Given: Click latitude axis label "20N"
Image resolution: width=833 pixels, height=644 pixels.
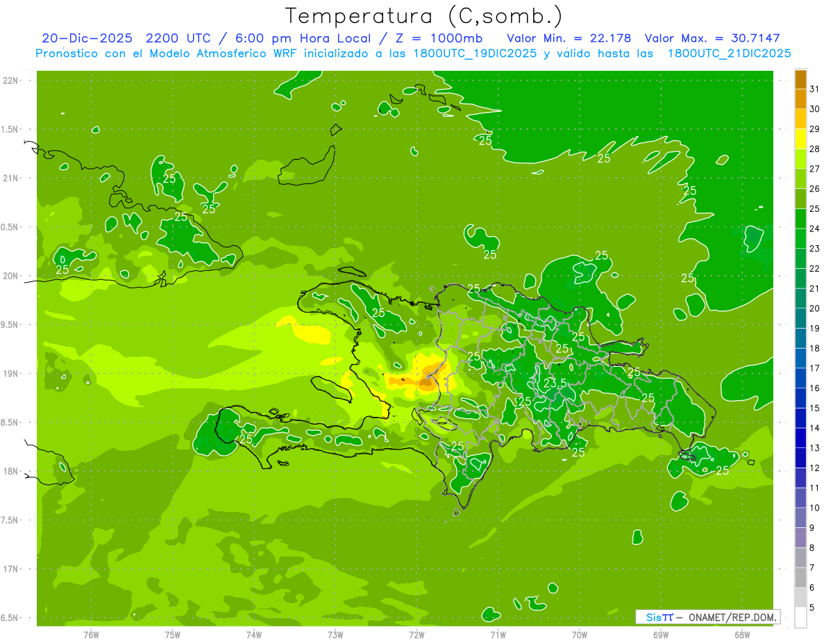Looking at the screenshot, I should pos(11,276).
